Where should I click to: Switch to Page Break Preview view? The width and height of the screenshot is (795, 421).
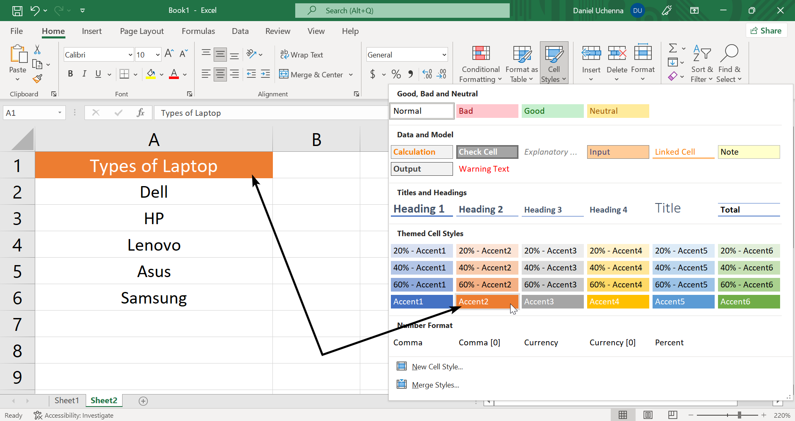(x=672, y=415)
